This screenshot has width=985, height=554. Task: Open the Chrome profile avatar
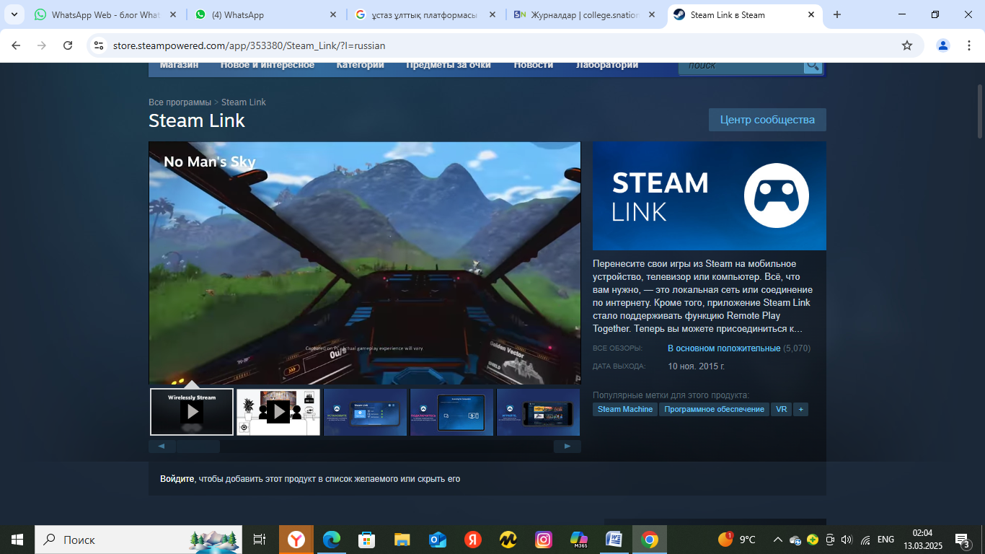(x=943, y=45)
